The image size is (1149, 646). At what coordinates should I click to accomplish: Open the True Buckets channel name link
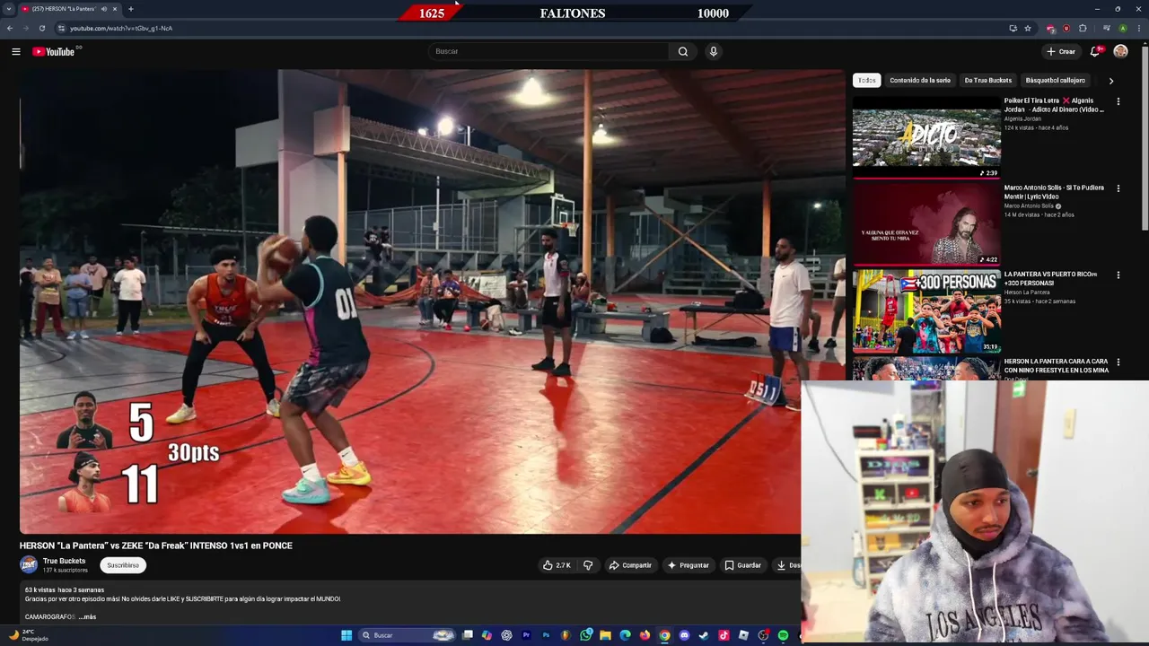coord(64,561)
